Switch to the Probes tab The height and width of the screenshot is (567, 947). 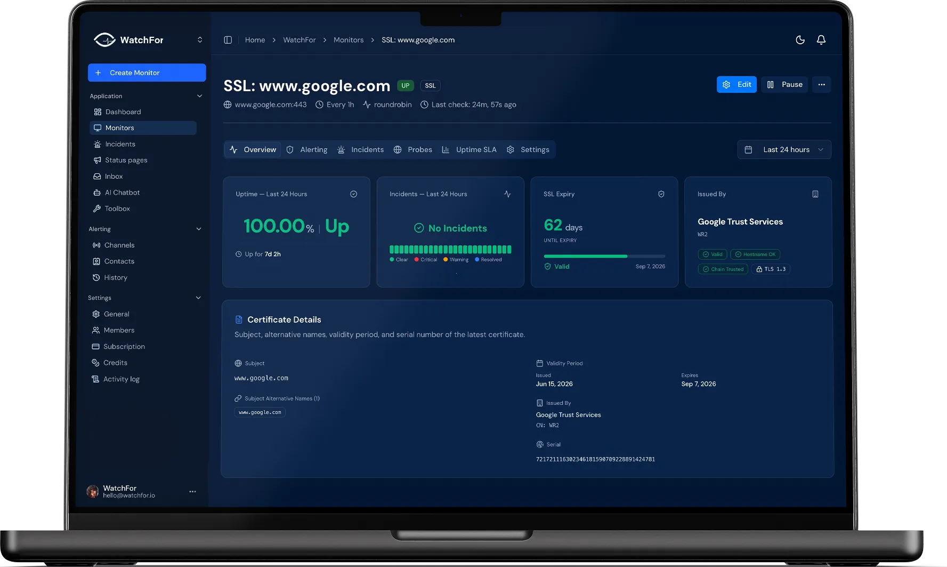click(413, 150)
